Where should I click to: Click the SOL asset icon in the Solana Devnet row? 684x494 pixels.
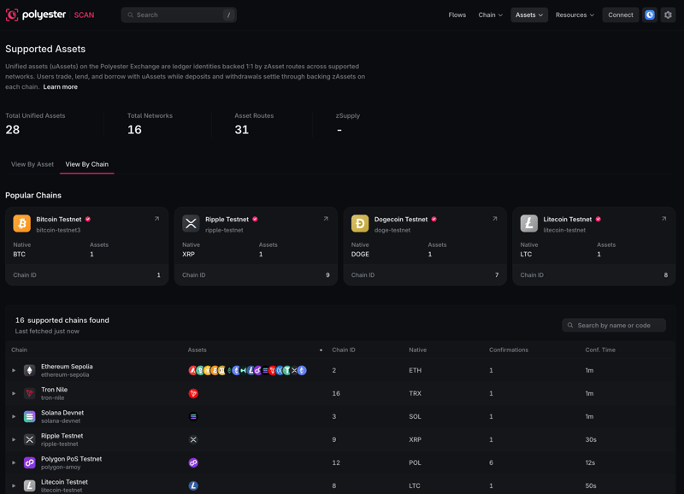pyautogui.click(x=193, y=416)
